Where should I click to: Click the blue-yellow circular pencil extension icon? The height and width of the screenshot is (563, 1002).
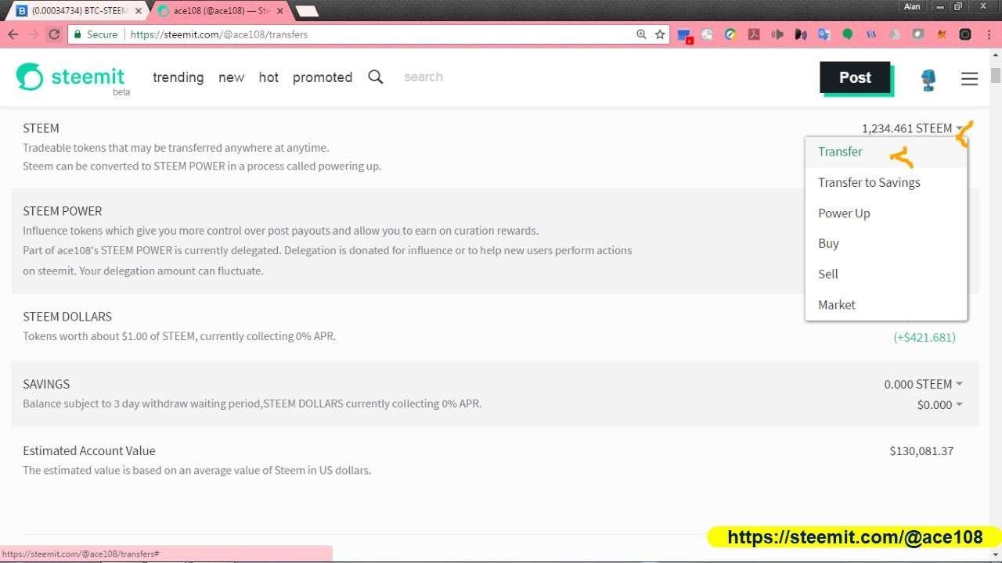(730, 34)
